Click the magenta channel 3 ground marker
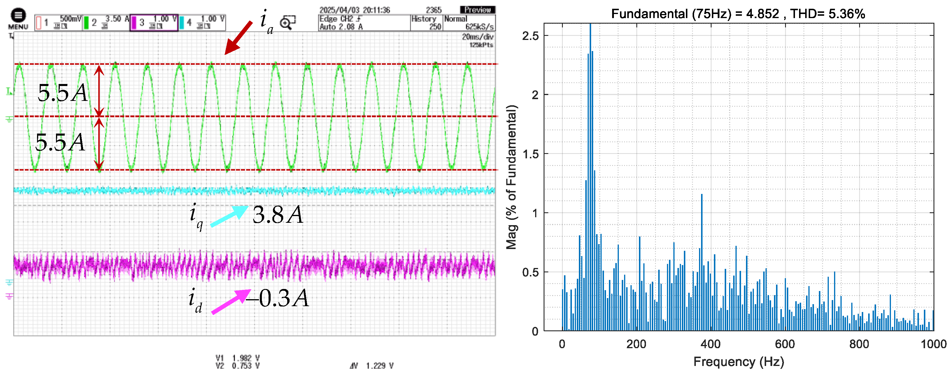This screenshot has width=951, height=375. pos(9,296)
